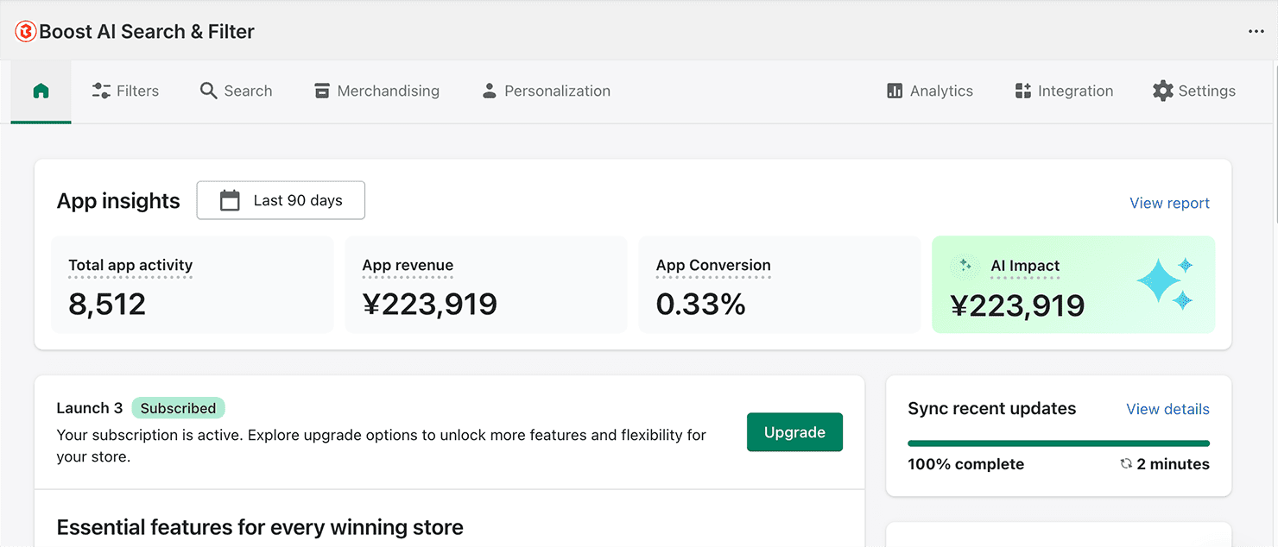Click the Personalization person icon

click(x=490, y=91)
